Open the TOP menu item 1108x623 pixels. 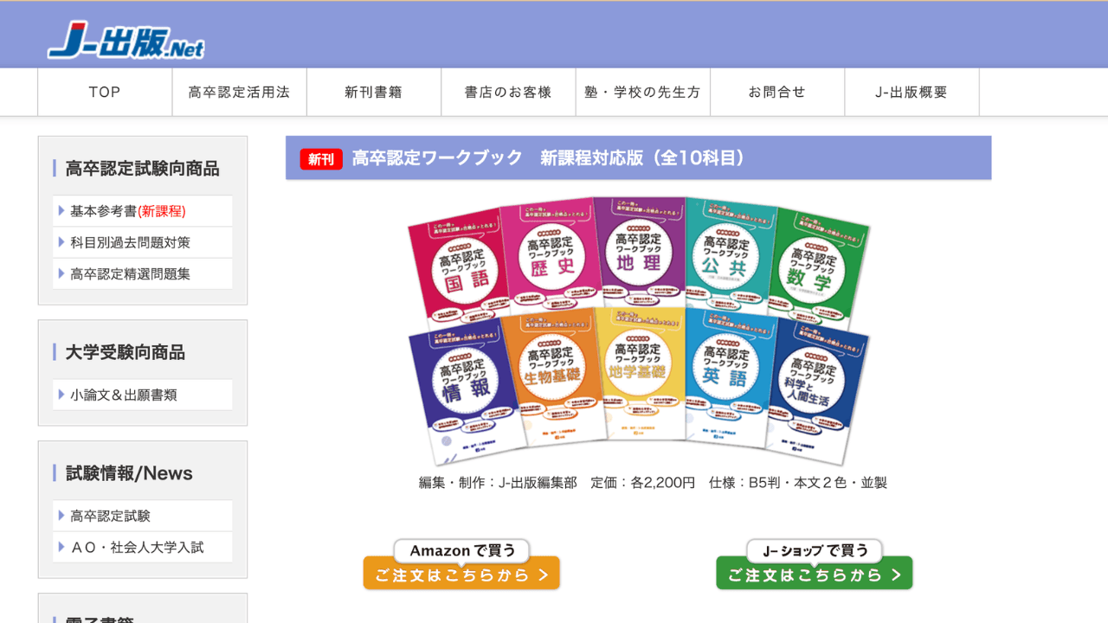pos(105,92)
